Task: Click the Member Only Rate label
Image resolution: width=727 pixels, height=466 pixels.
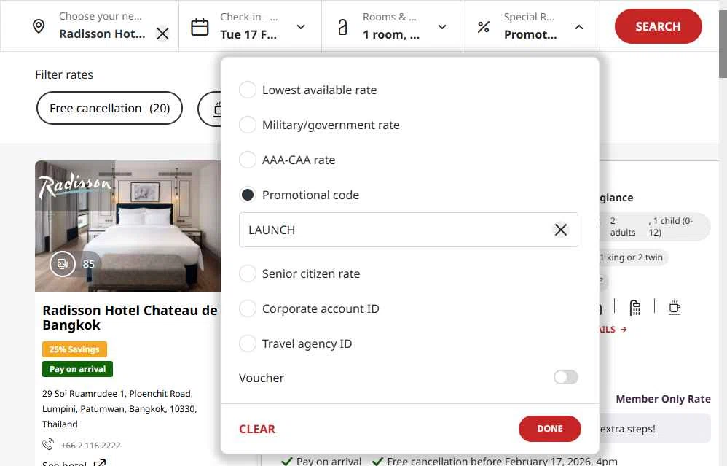Action: coord(663,399)
